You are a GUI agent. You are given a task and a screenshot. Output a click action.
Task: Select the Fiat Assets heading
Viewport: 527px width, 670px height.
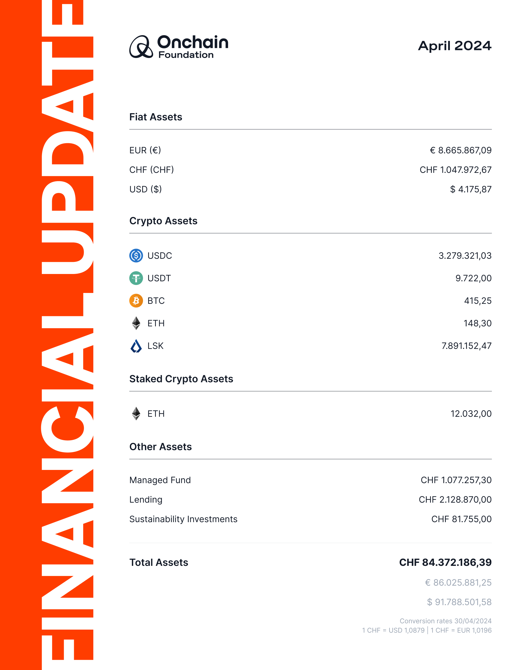(x=156, y=117)
